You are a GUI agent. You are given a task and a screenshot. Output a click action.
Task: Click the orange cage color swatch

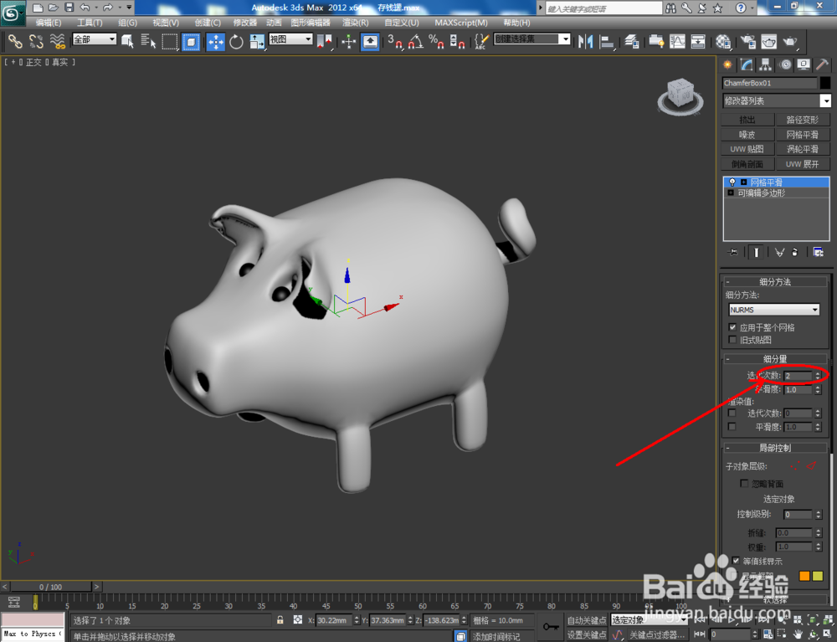tap(804, 576)
